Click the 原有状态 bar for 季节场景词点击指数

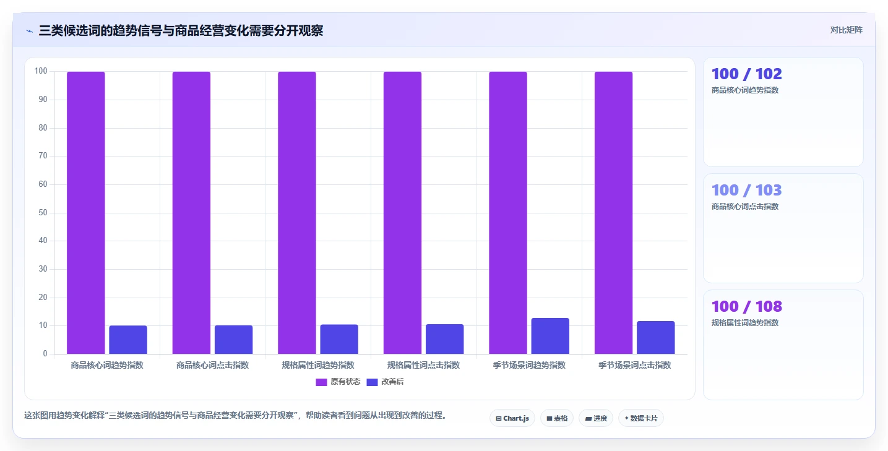tap(613, 213)
